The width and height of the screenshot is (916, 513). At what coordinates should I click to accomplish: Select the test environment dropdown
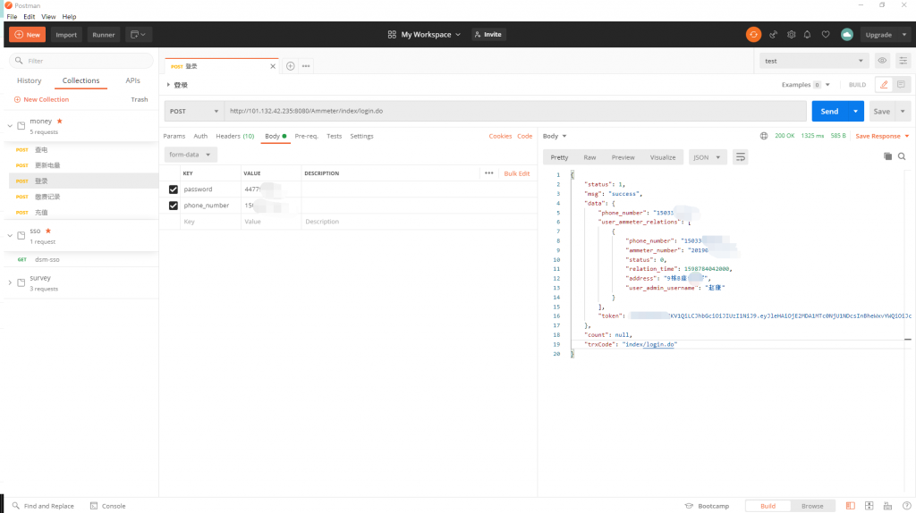813,61
